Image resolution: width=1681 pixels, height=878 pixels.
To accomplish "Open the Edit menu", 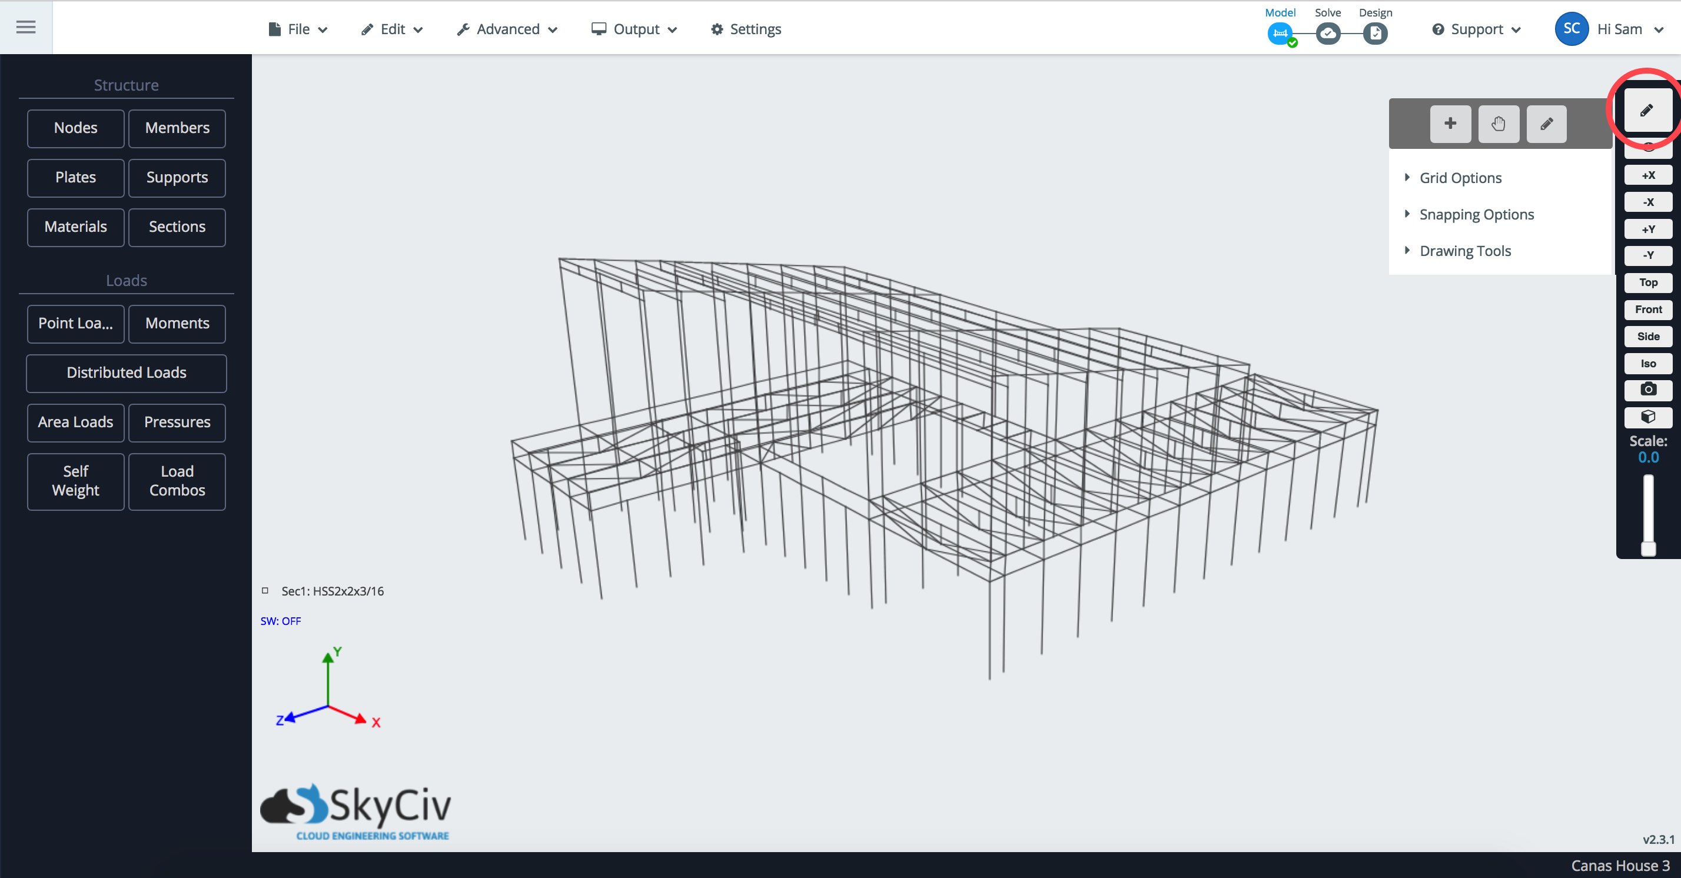I will pyautogui.click(x=392, y=29).
